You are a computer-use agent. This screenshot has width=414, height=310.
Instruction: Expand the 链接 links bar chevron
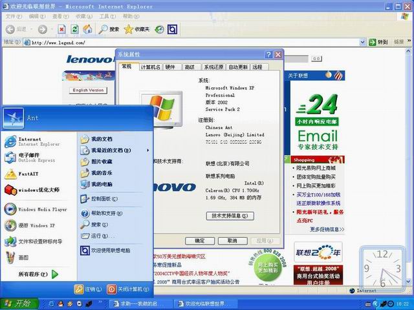point(409,41)
